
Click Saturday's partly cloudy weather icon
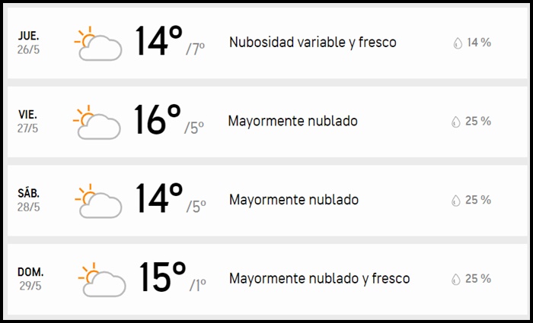click(98, 201)
